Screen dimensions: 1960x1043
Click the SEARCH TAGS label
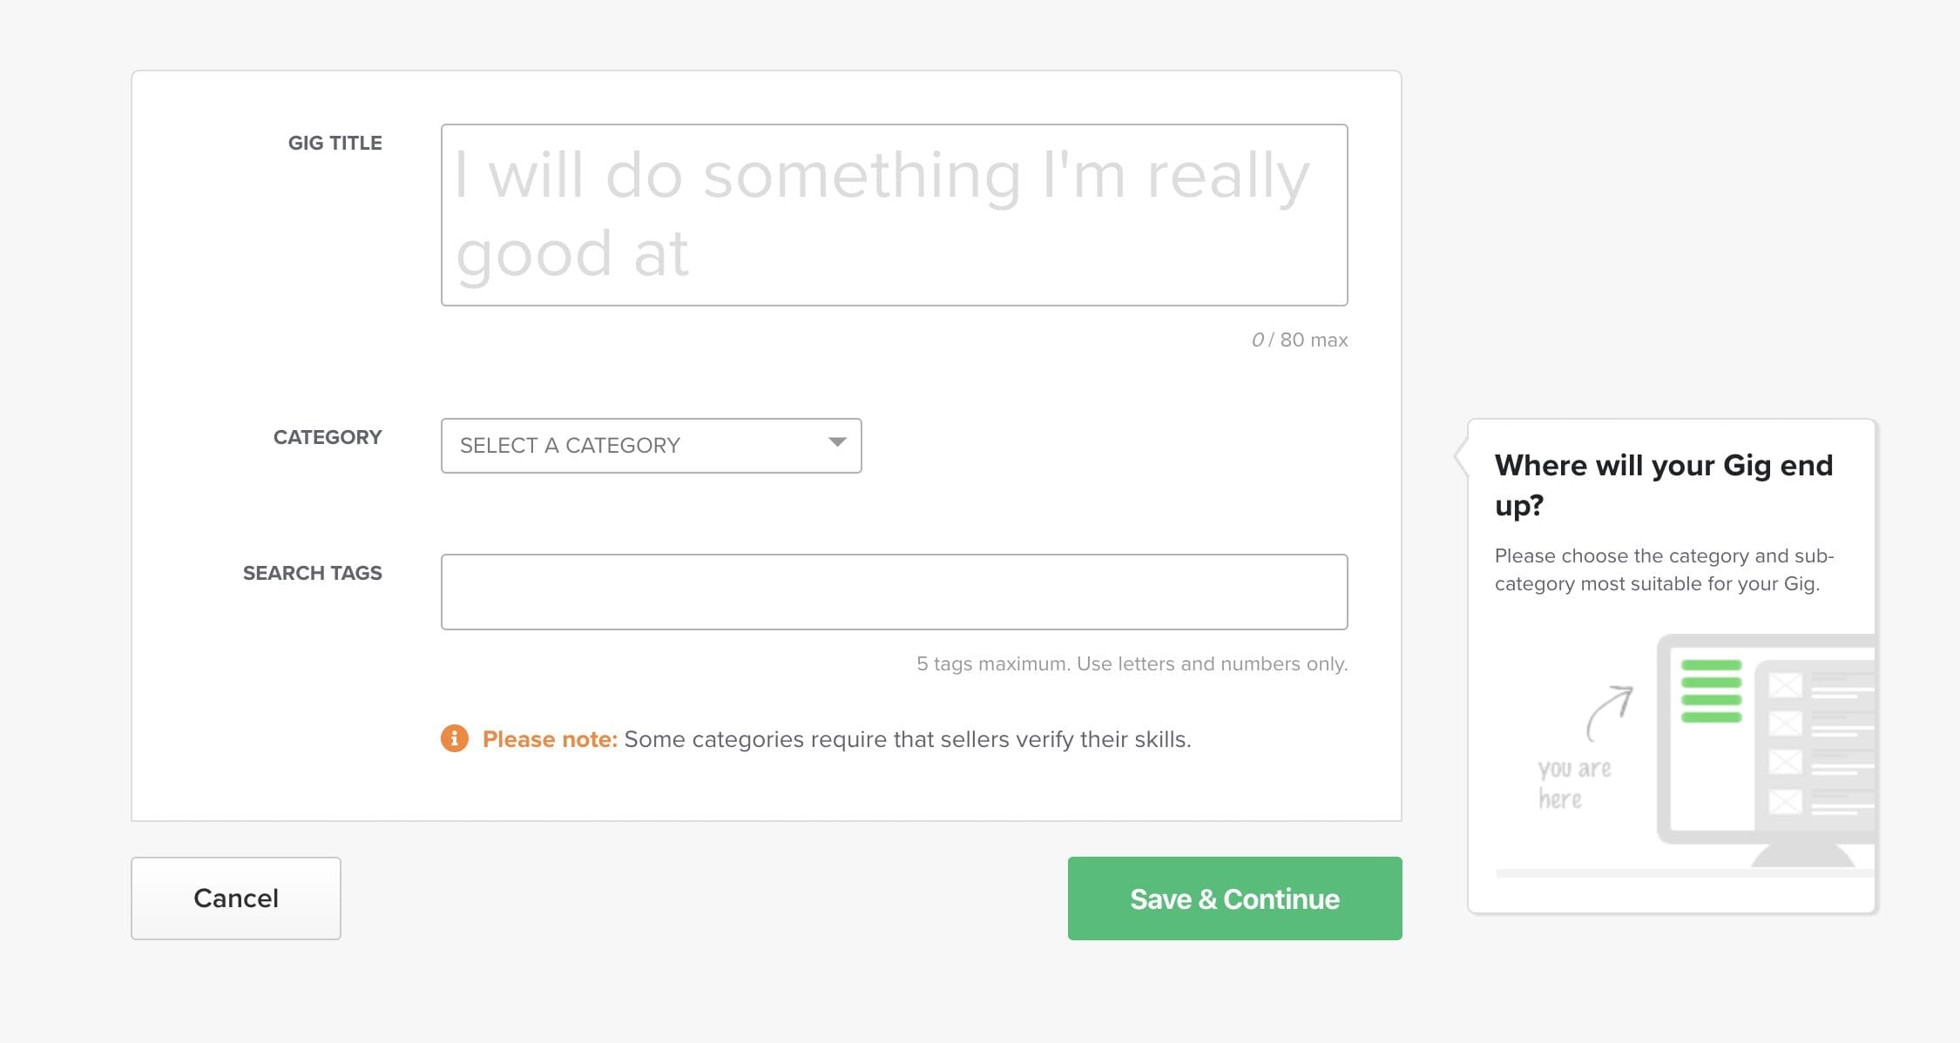tap(312, 573)
